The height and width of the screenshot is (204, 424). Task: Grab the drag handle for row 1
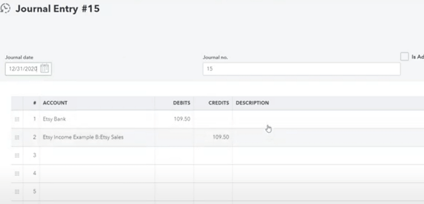tap(17, 119)
